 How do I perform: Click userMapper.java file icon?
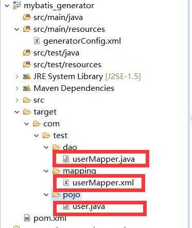pyautogui.click(x=66, y=159)
